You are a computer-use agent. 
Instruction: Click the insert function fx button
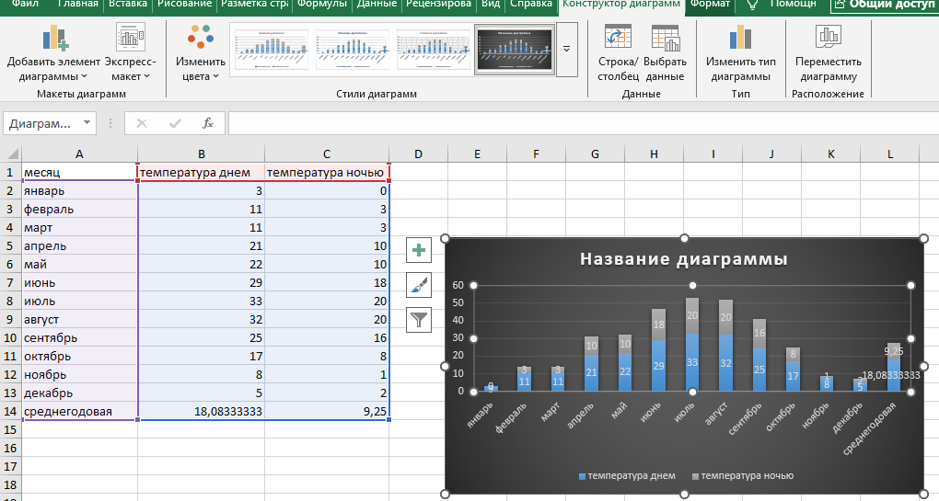tap(208, 123)
